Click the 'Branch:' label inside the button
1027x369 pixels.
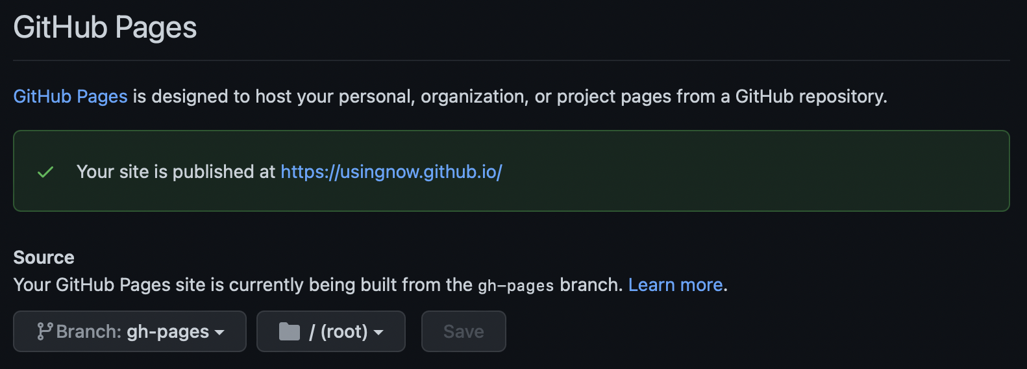tap(89, 331)
